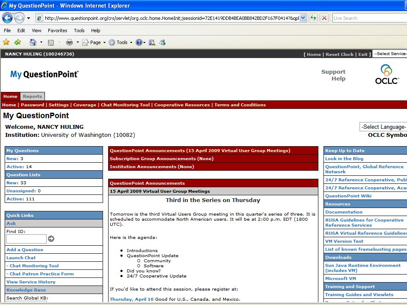407x305 pixels.
Task: Click Password in the red navigation bar
Action: pos(33,105)
